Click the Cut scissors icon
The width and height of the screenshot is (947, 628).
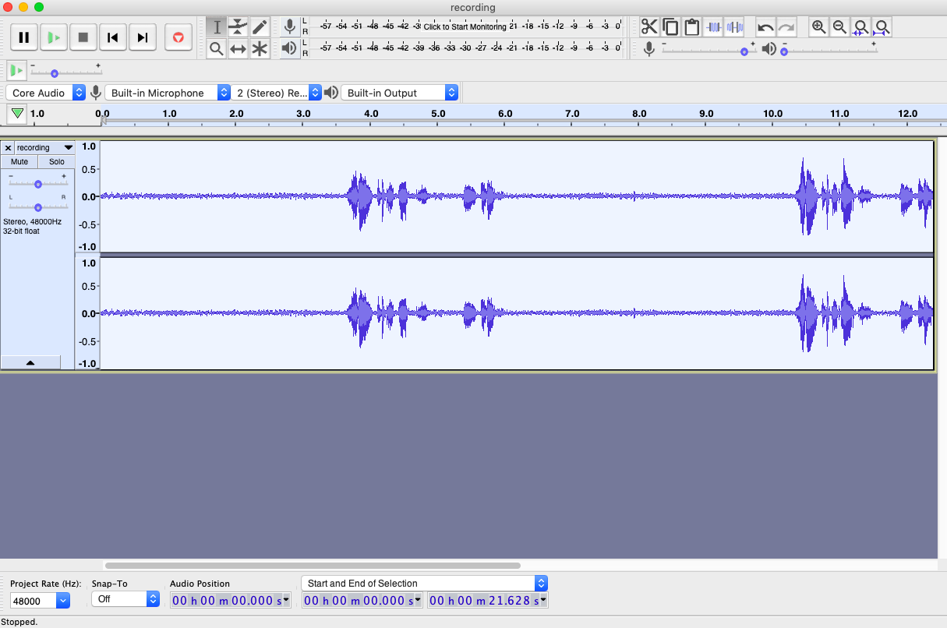[x=649, y=27]
